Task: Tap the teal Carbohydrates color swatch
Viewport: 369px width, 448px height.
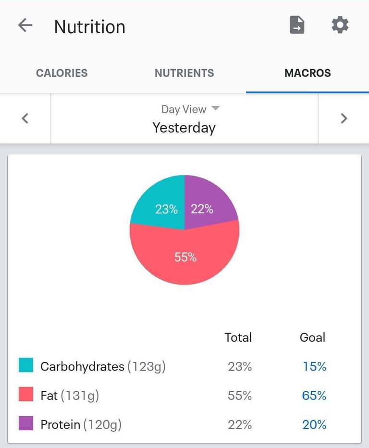Action: pos(26,365)
